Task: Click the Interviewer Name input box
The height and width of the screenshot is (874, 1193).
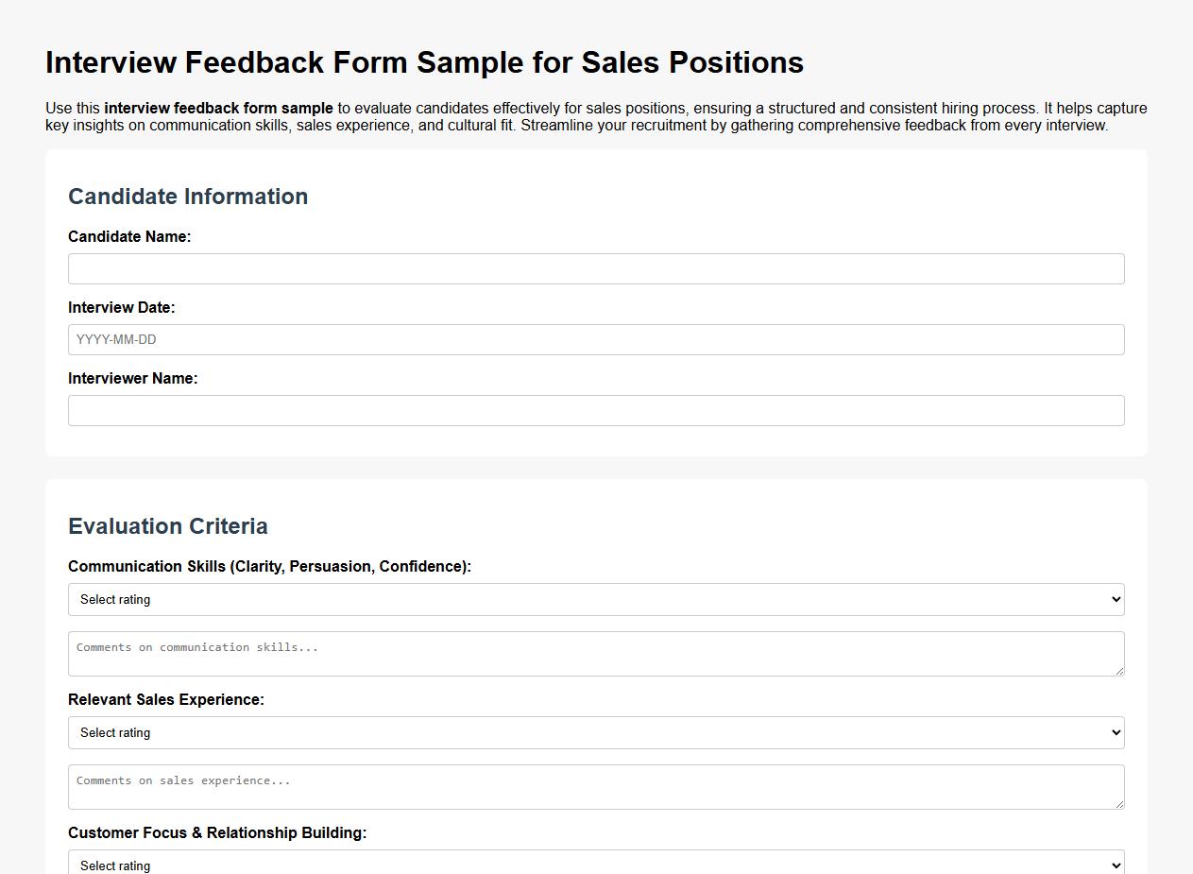Action: 596,410
